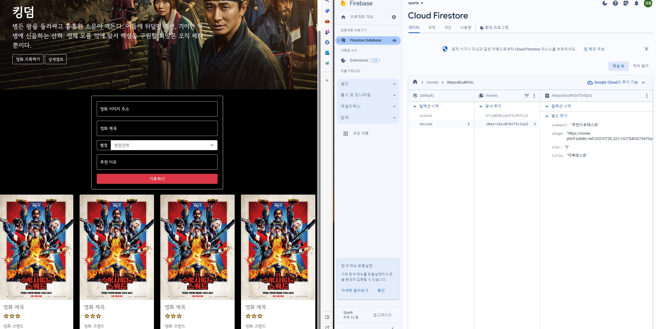Image resolution: width=656 pixels, height=329 pixels.
Task: Select the movies collection row
Action: coord(441,124)
